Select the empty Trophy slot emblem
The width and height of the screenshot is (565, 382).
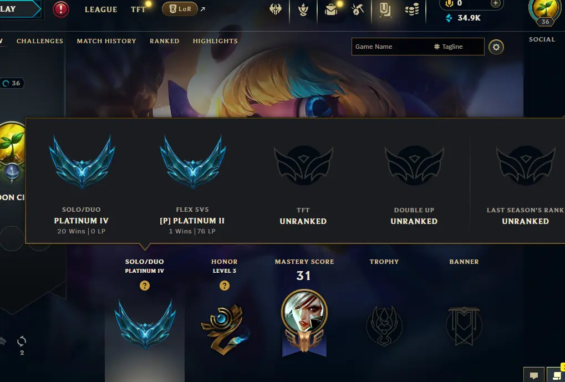point(384,326)
